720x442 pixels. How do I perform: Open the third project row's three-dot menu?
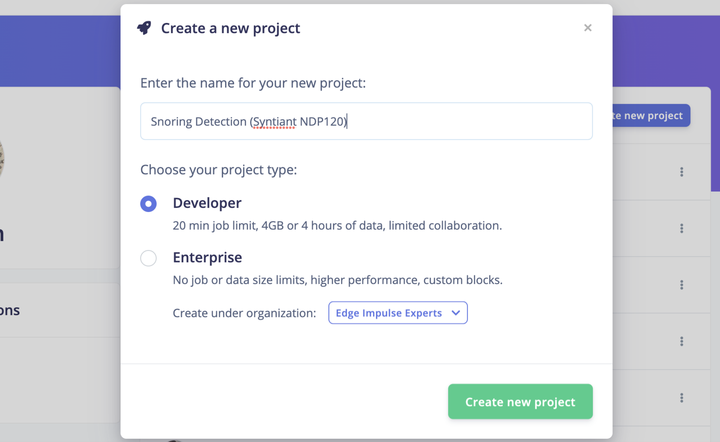(682, 285)
